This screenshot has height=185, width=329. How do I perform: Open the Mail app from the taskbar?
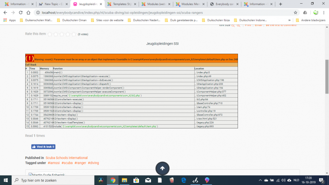(148, 180)
